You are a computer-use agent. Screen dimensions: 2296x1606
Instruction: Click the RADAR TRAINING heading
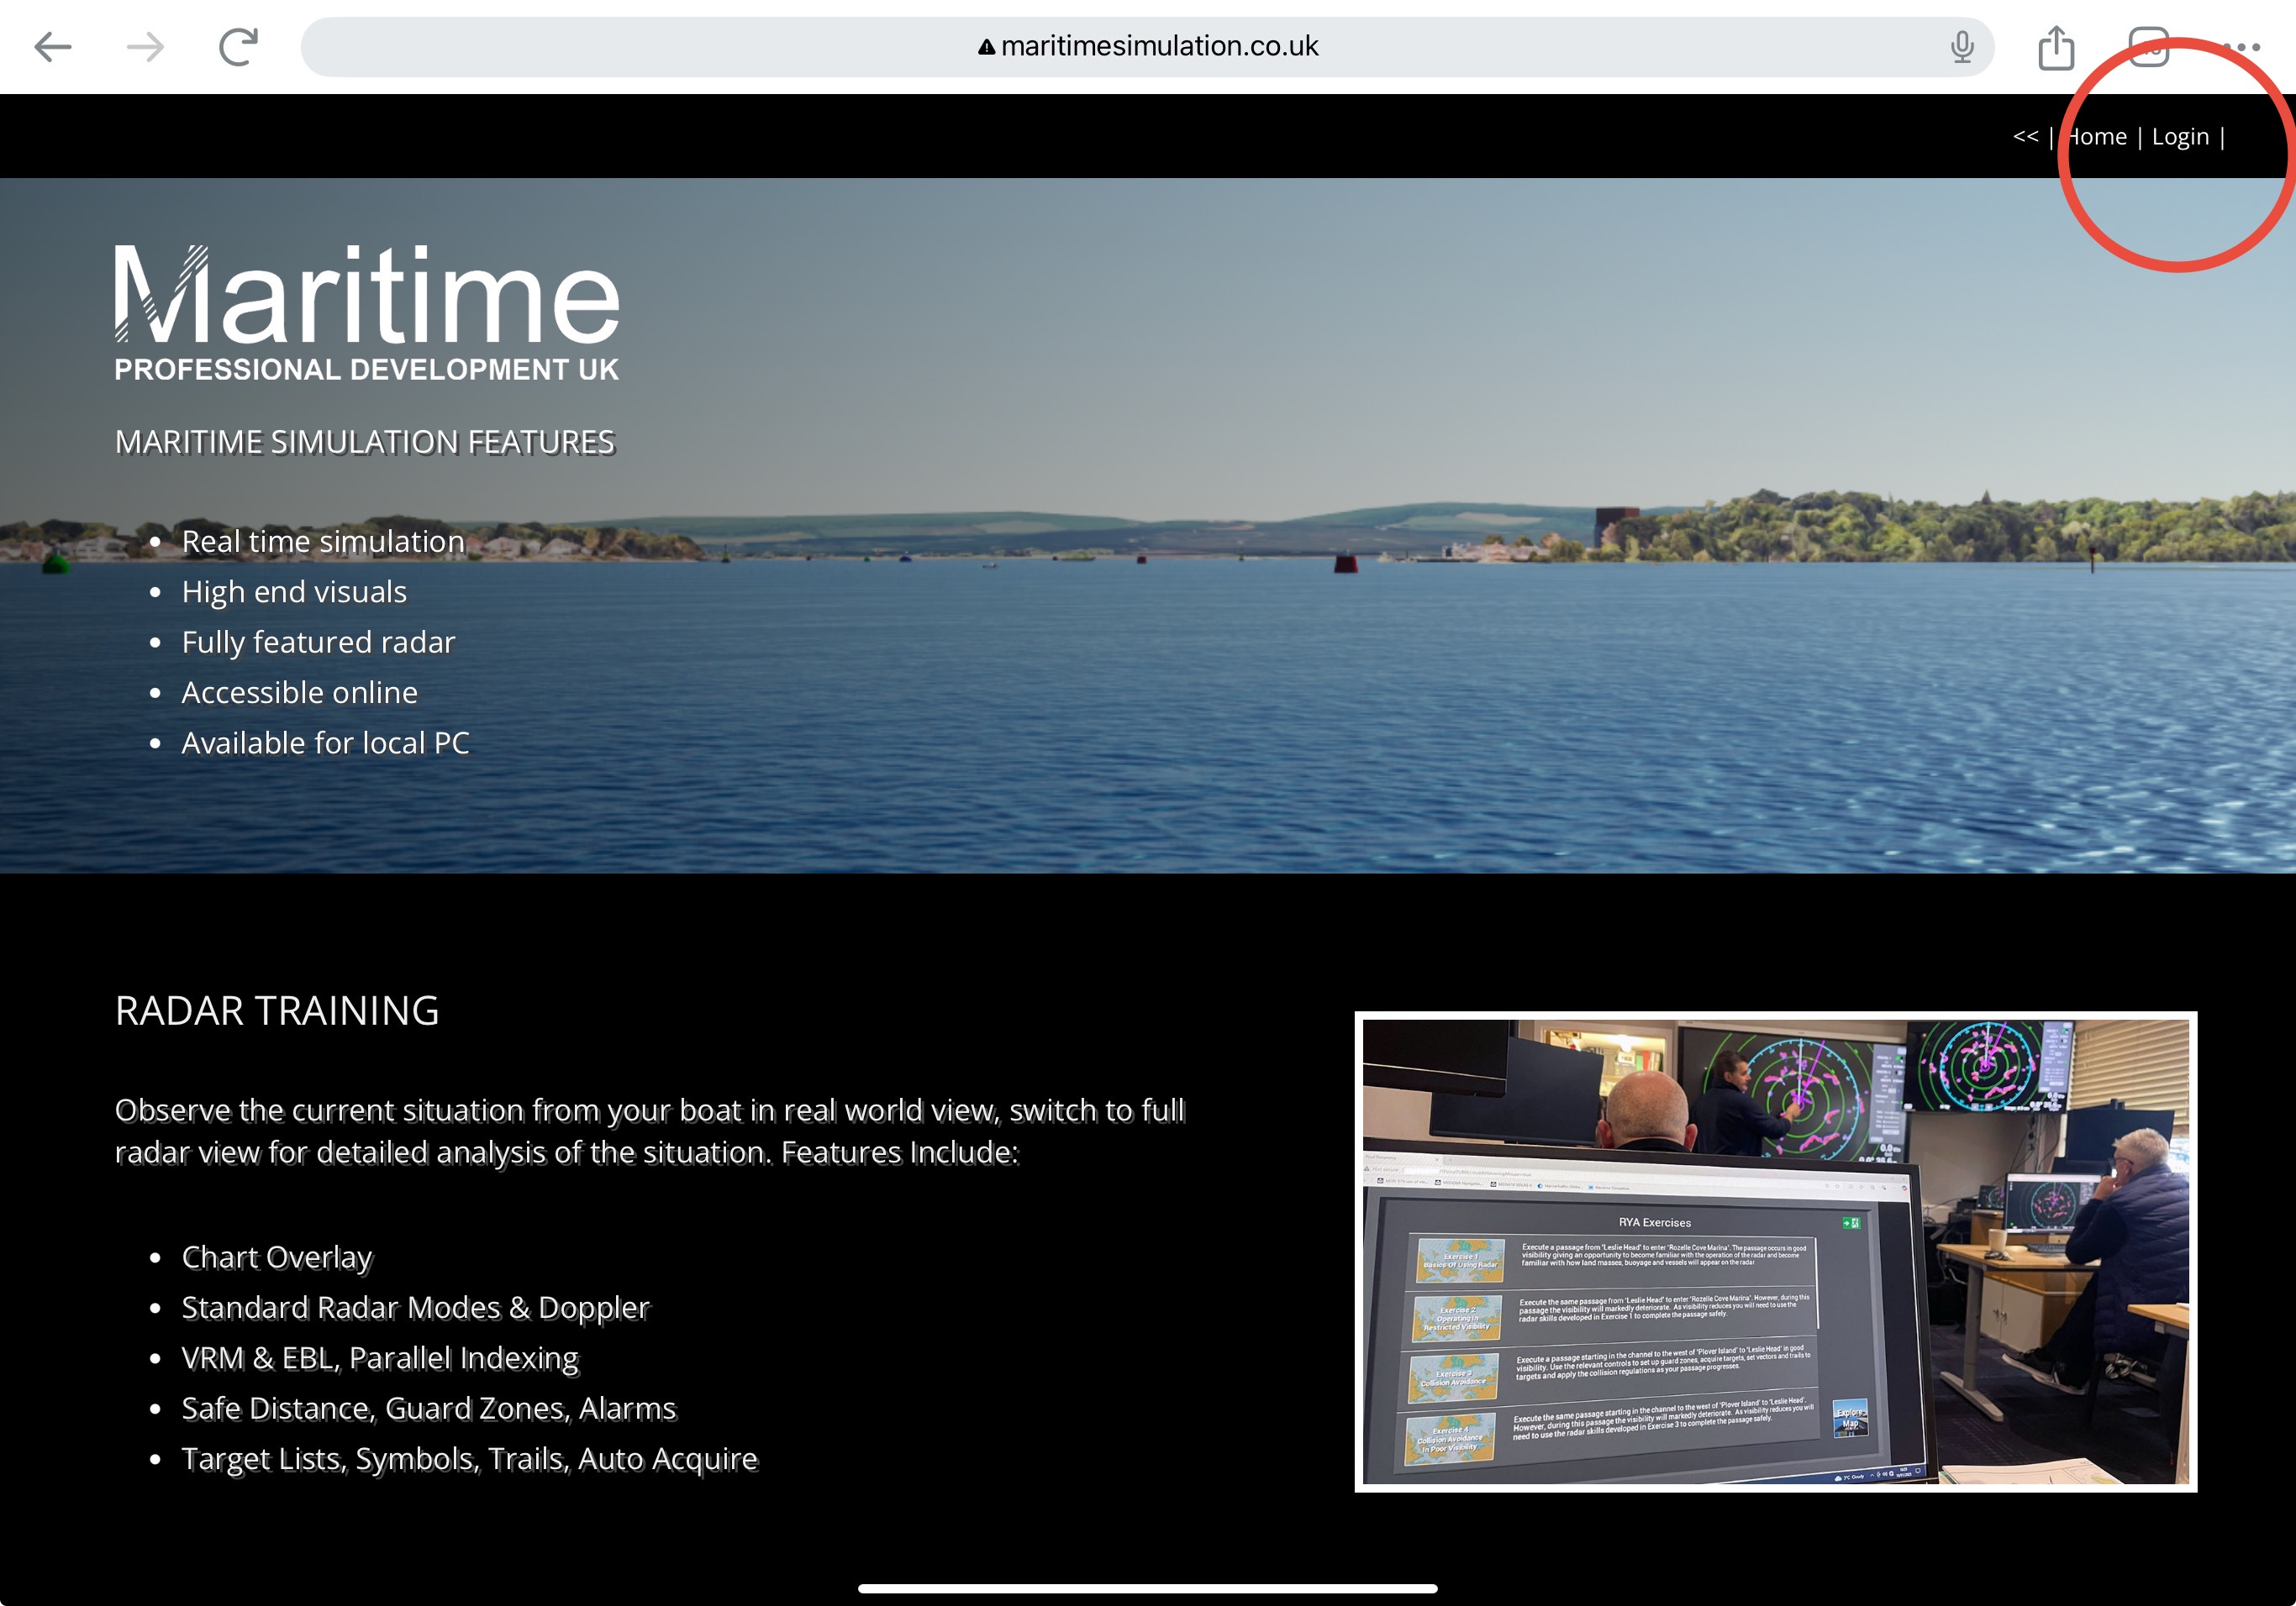pyautogui.click(x=277, y=1010)
